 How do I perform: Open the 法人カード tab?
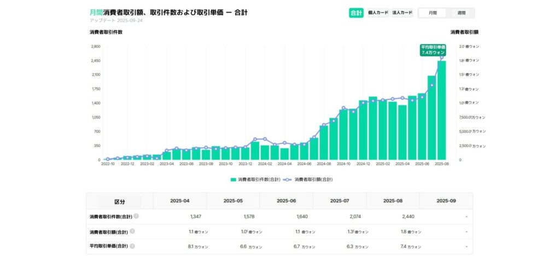click(402, 13)
